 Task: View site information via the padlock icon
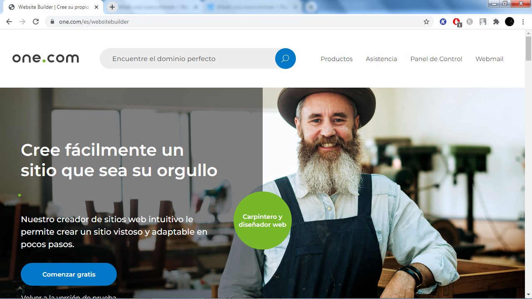coord(52,22)
